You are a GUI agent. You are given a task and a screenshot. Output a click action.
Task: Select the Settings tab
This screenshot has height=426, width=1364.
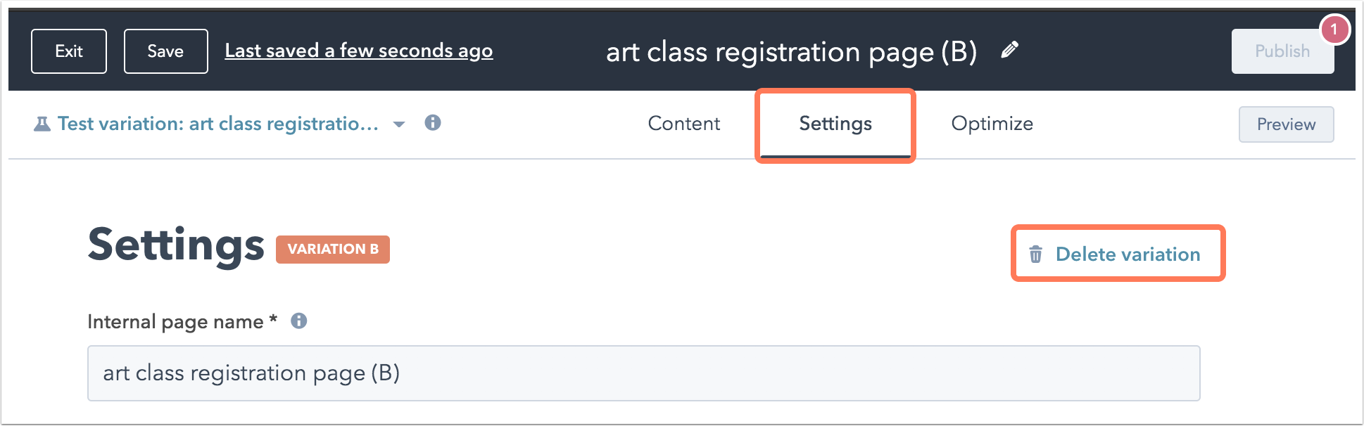(835, 124)
